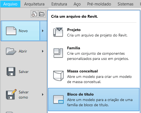This screenshot has height=113, width=141.
Task: Go to the Sistemas ribbon tab
Action: pos(126,4)
